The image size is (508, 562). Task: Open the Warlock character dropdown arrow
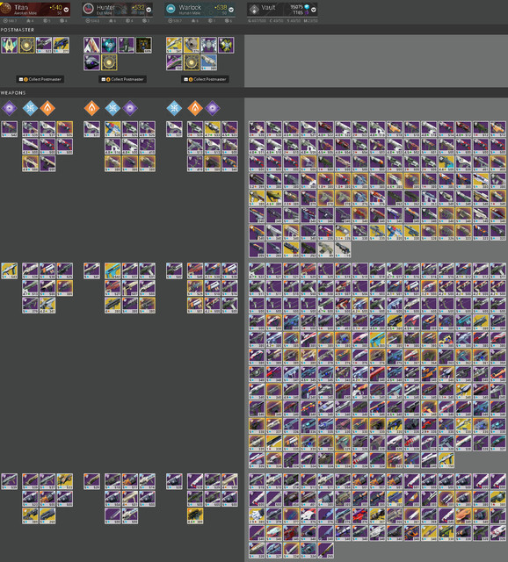coord(231,10)
